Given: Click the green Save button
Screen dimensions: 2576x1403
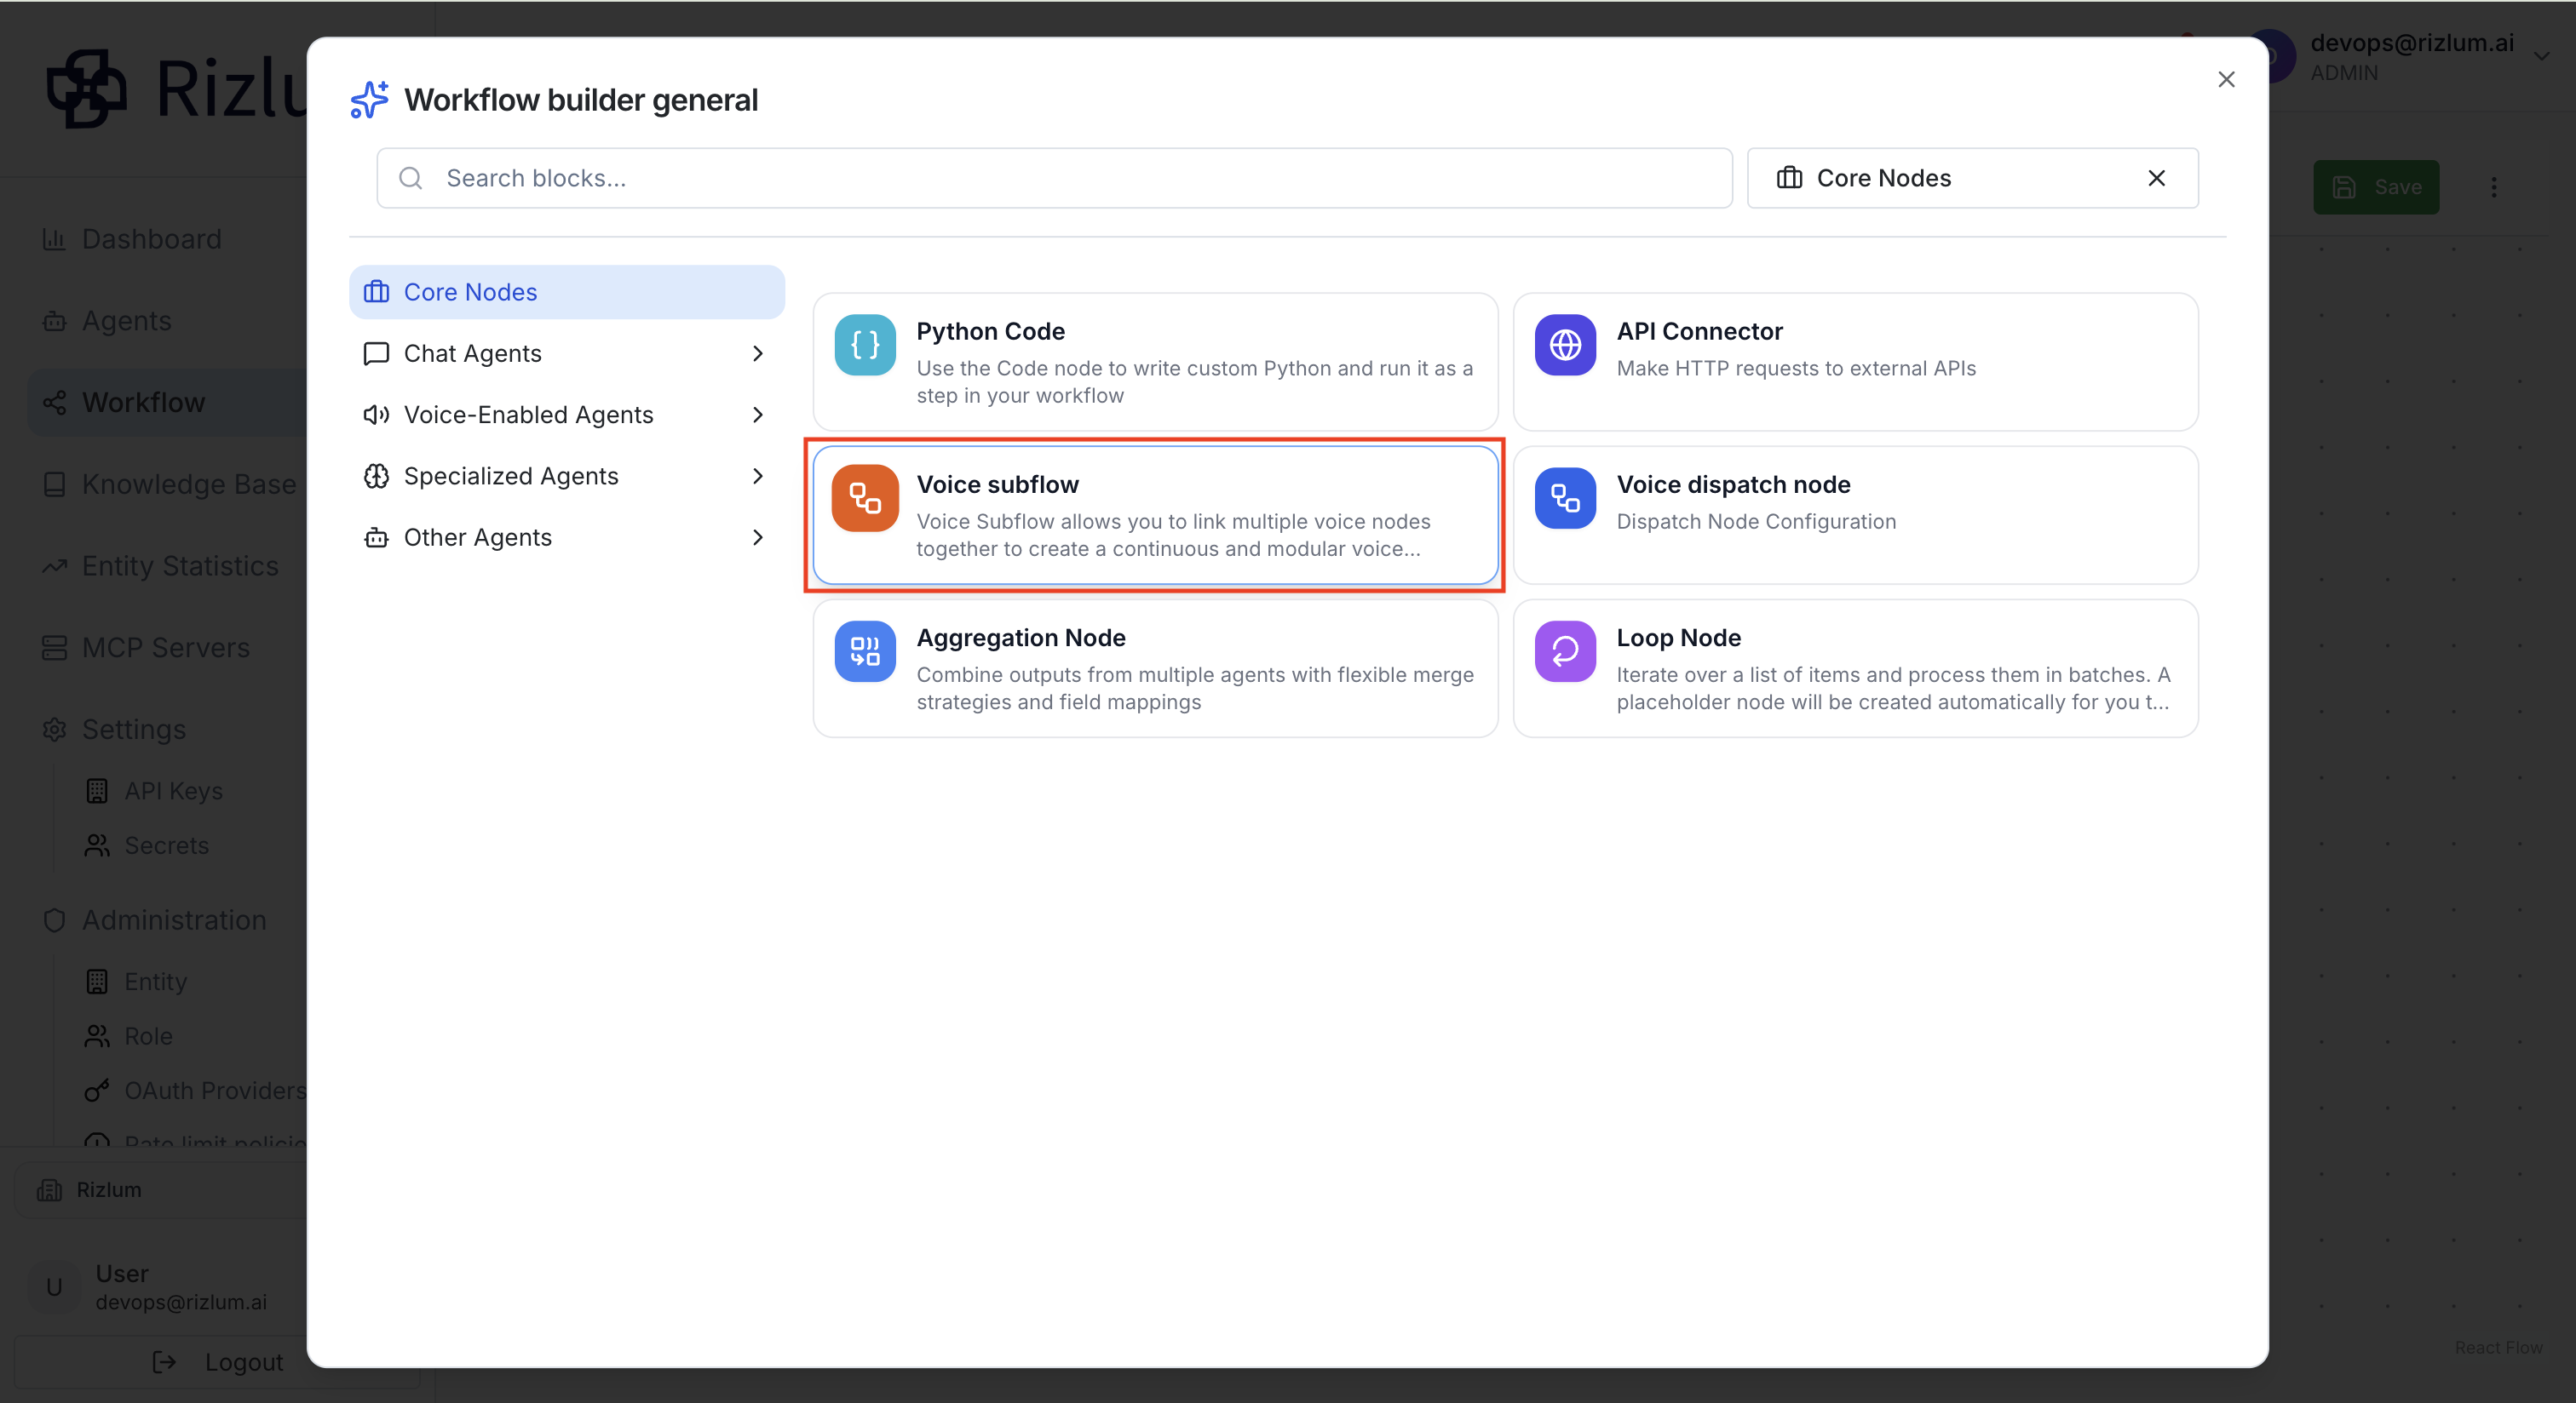Looking at the screenshot, I should (2376, 186).
